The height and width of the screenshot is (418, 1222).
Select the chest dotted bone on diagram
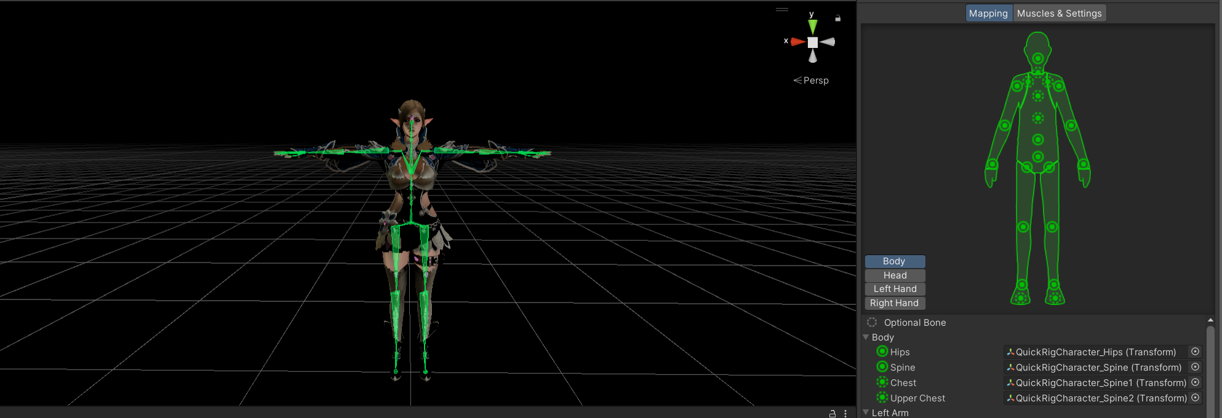(1038, 117)
